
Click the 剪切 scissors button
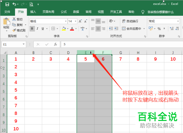[18, 19]
